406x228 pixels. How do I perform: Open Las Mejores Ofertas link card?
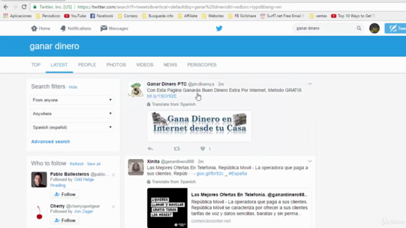[230, 208]
